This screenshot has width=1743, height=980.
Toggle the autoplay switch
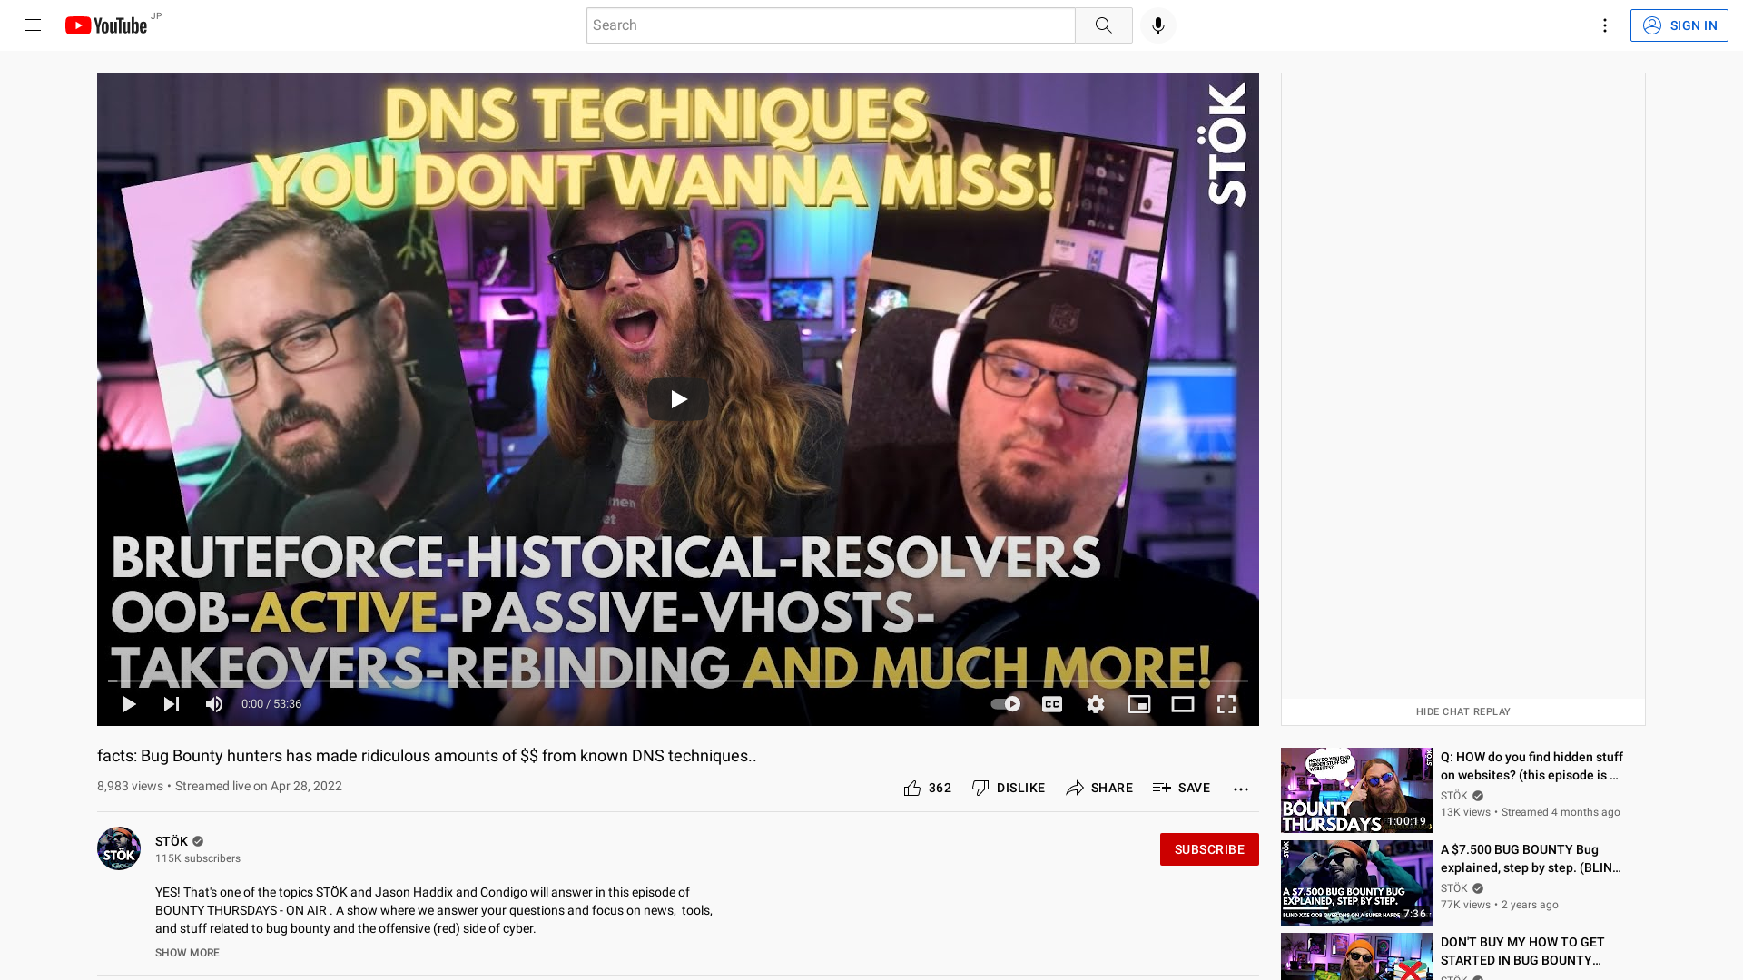coord(1005,704)
